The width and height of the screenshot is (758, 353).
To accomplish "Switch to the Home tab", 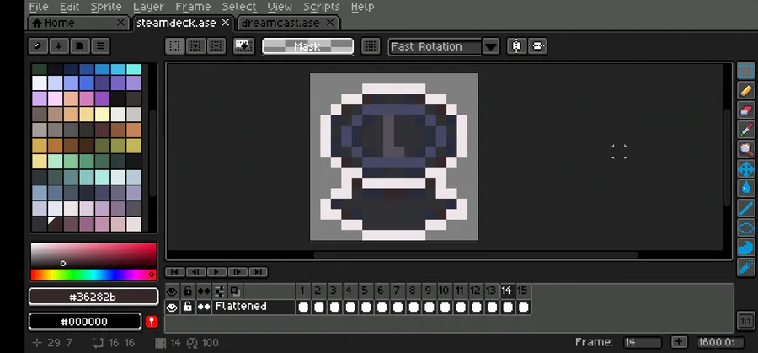I will pyautogui.click(x=80, y=23).
